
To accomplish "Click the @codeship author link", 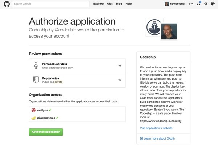I will [x=65, y=30].
